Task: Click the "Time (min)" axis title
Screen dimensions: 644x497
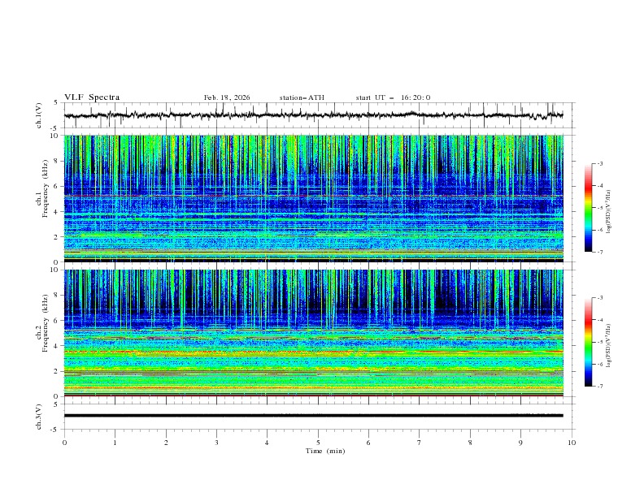Action: click(x=325, y=451)
